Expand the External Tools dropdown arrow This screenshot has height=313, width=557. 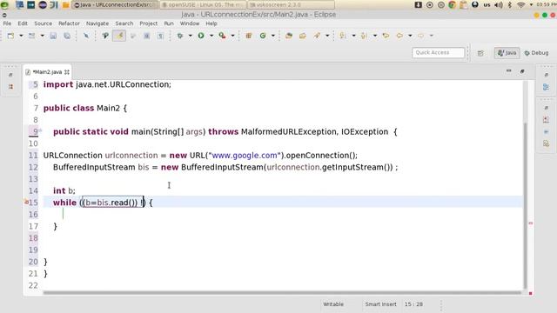click(x=232, y=36)
